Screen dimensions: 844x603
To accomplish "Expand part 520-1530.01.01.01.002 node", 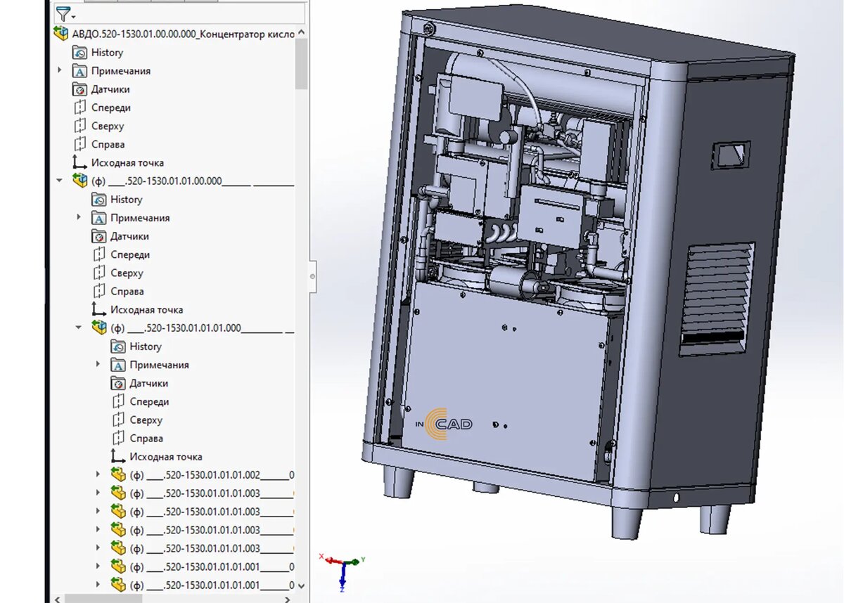I will [98, 474].
